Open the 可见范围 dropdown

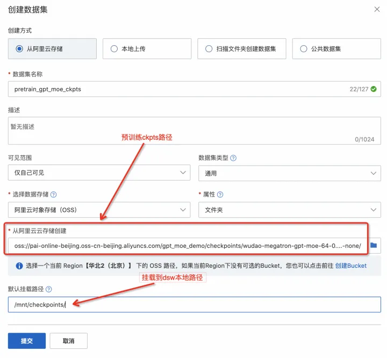click(99, 173)
